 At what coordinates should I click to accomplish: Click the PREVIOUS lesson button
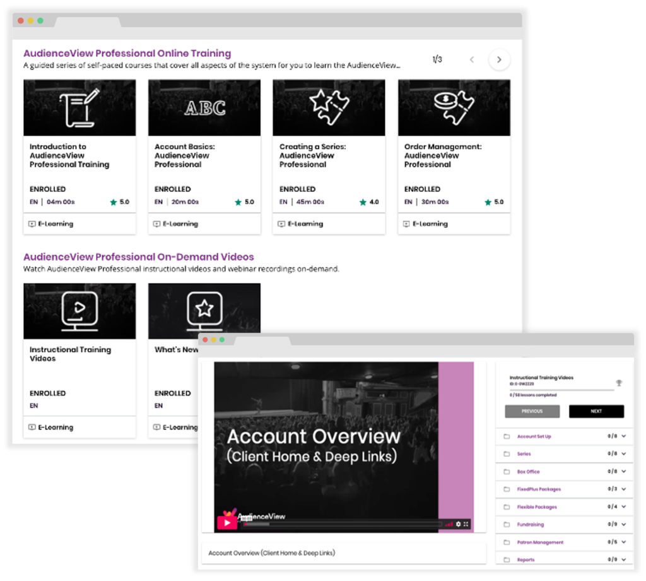[532, 411]
